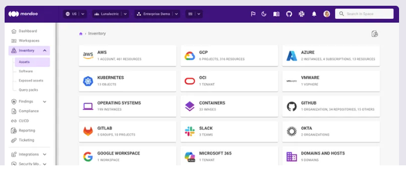Click the home breadcrumb icon

click(x=81, y=34)
